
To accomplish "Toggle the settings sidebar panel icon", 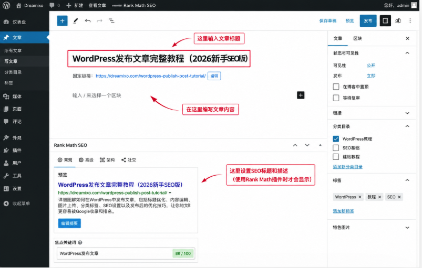I will point(385,20).
